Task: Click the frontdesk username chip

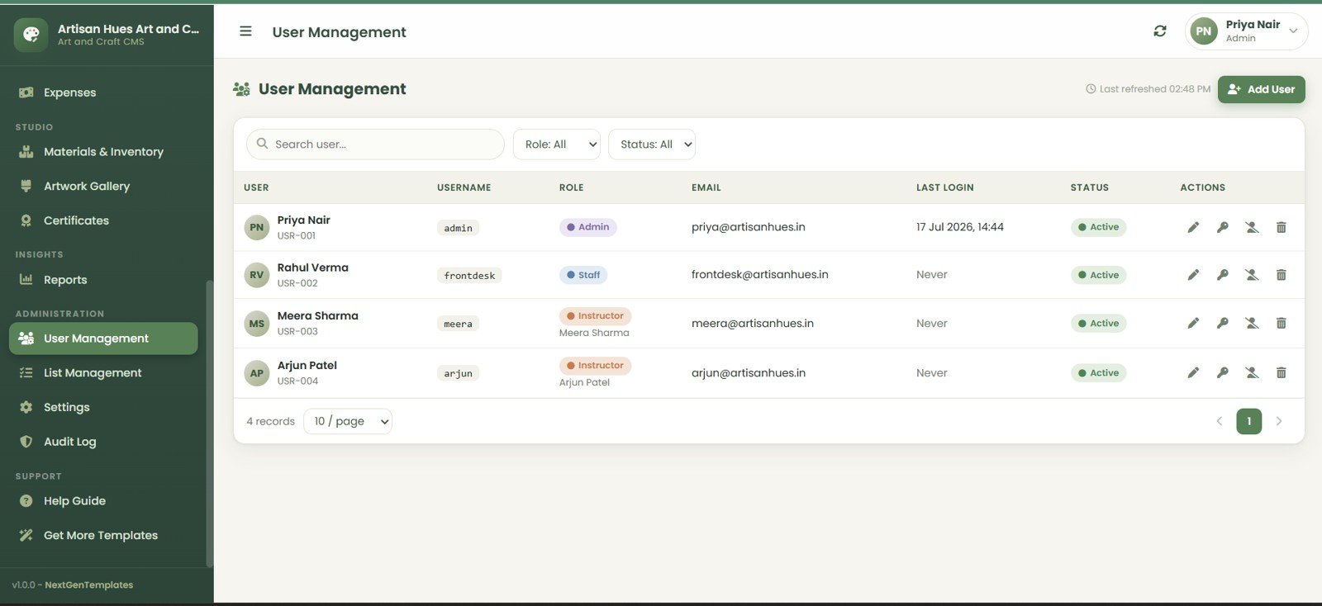Action: [x=469, y=276]
